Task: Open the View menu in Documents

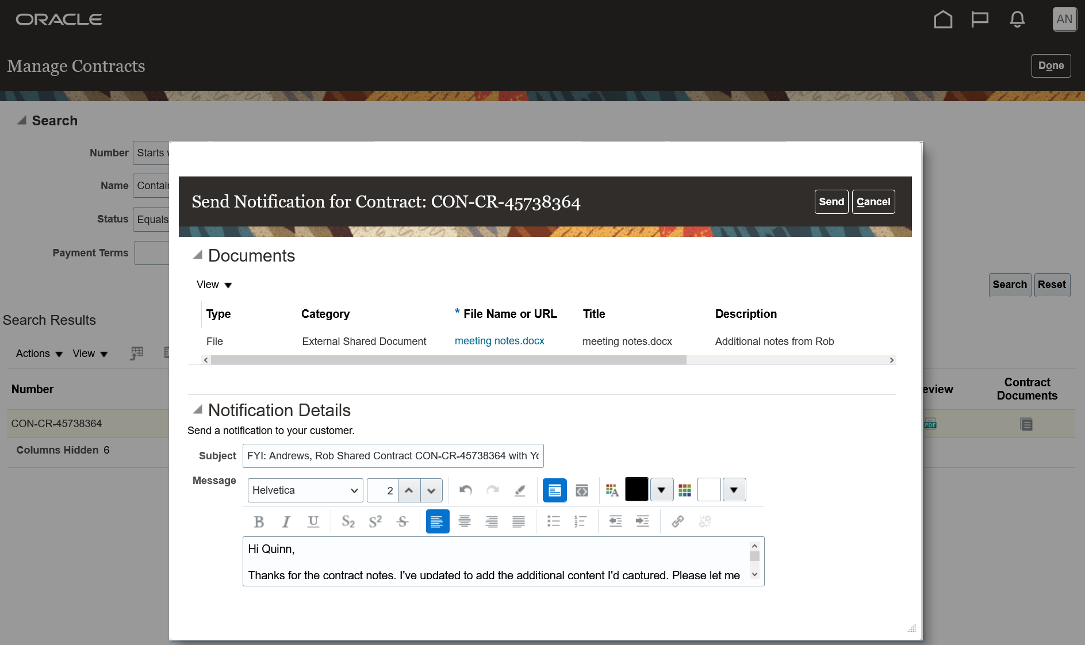Action: click(214, 285)
